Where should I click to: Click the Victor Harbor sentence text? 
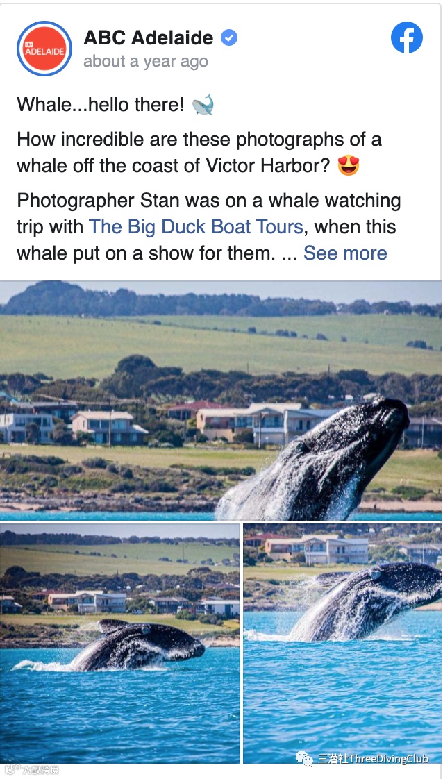199,153
